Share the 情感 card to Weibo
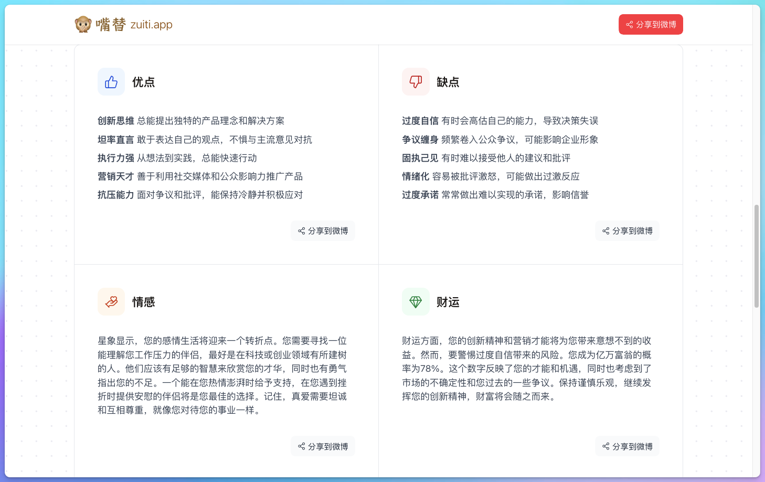 click(x=323, y=446)
